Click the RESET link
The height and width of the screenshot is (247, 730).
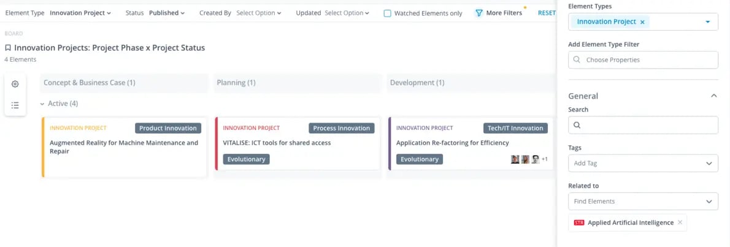tap(547, 13)
